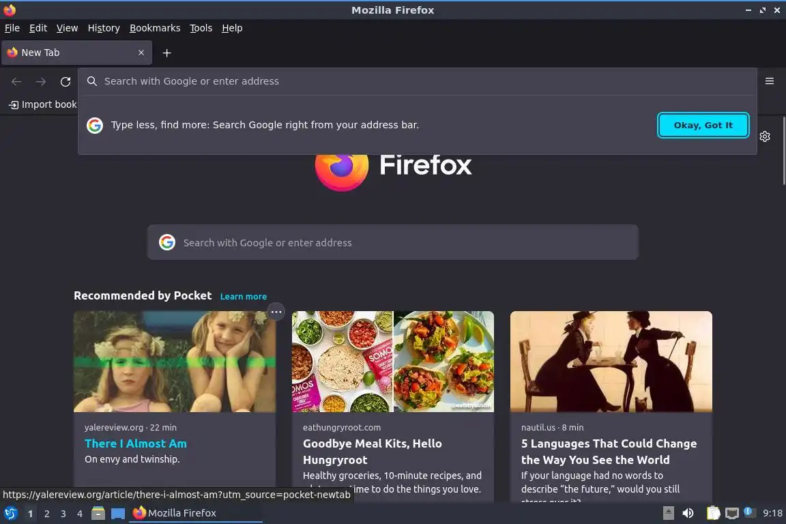Click the show desktop taskbar icon
This screenshot has width=786, height=524.
click(x=118, y=513)
